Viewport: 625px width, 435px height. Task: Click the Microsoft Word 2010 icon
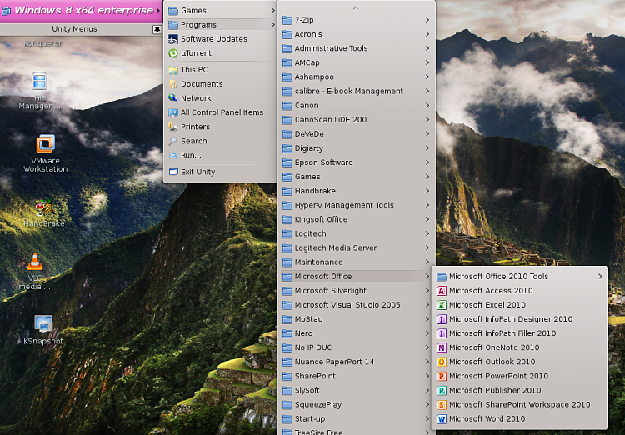click(441, 419)
